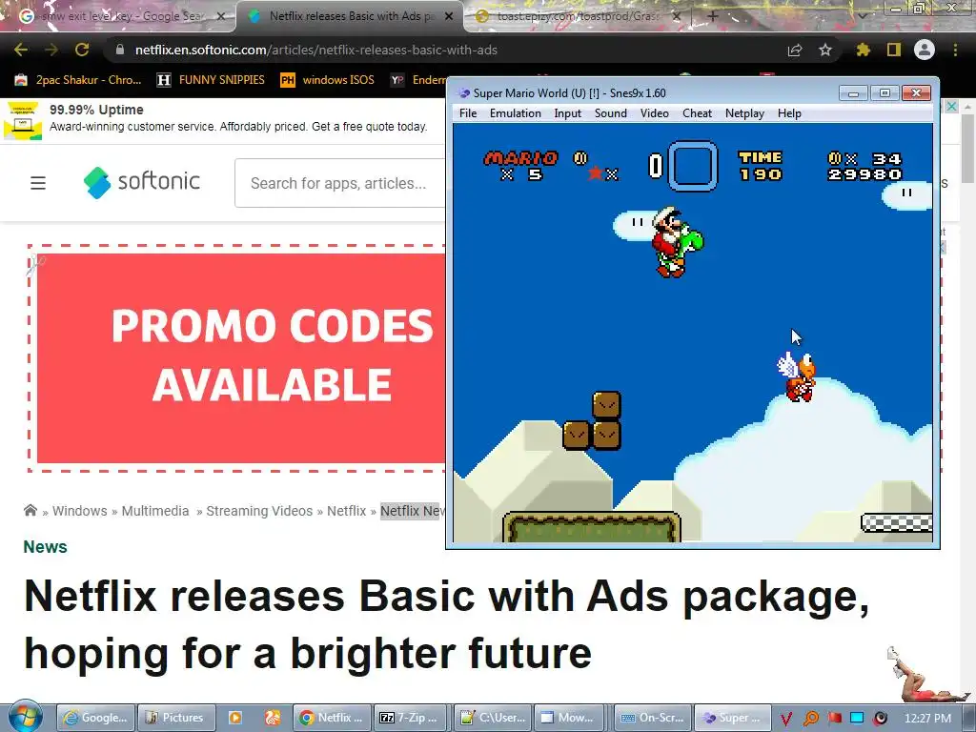This screenshot has width=976, height=732.
Task: Click the Snes9x title bar icon
Action: (463, 93)
